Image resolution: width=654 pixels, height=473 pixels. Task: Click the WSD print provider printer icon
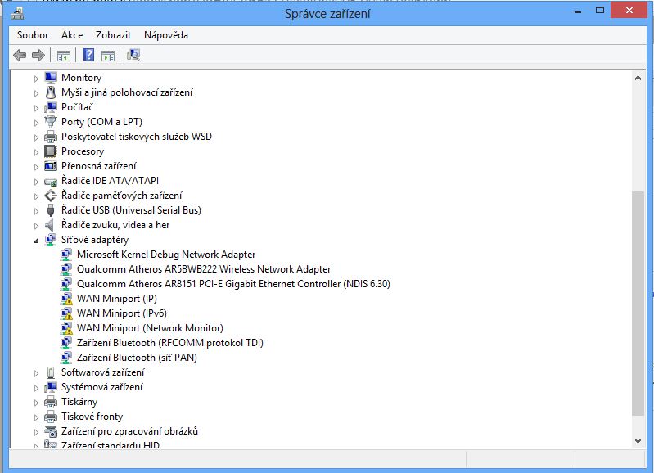point(51,137)
